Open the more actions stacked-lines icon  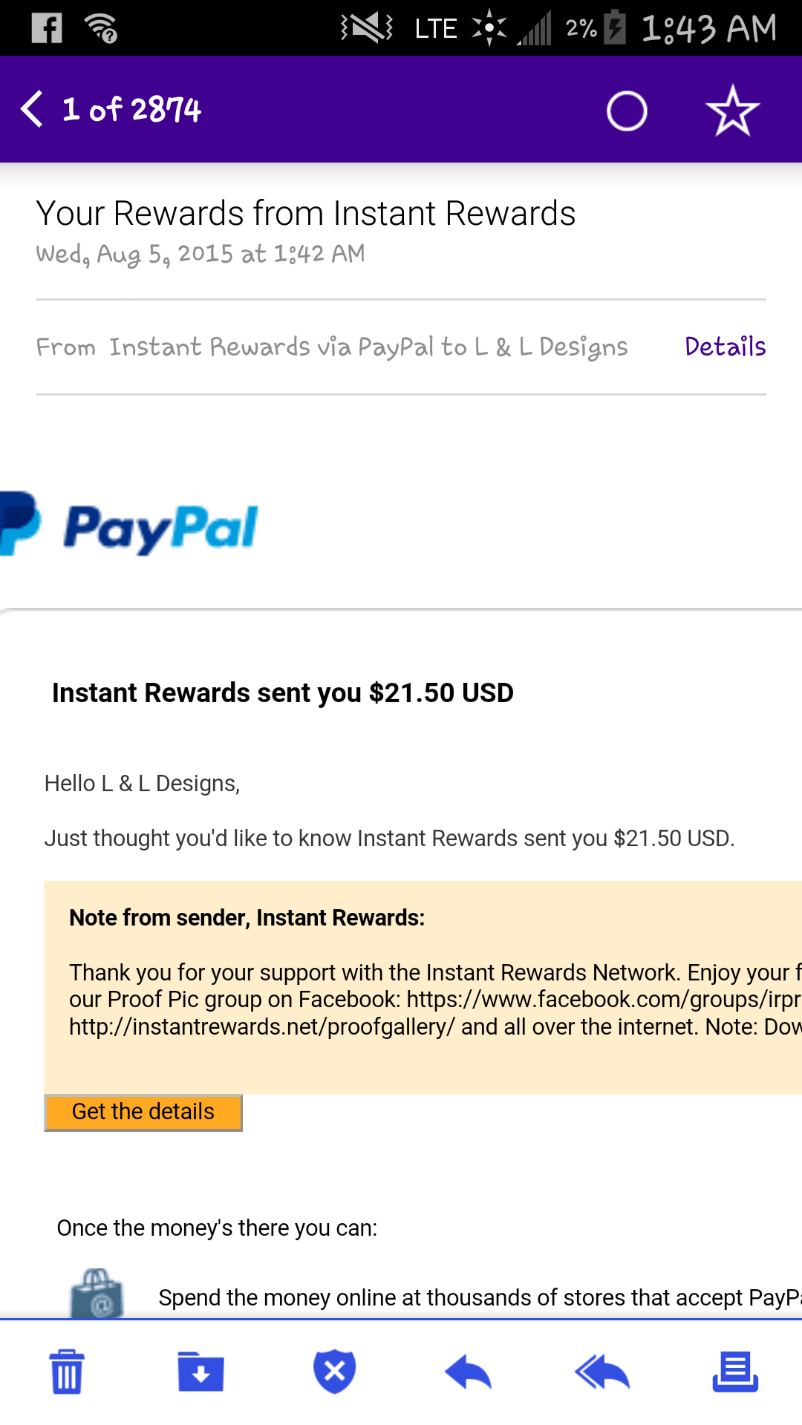click(x=735, y=1372)
